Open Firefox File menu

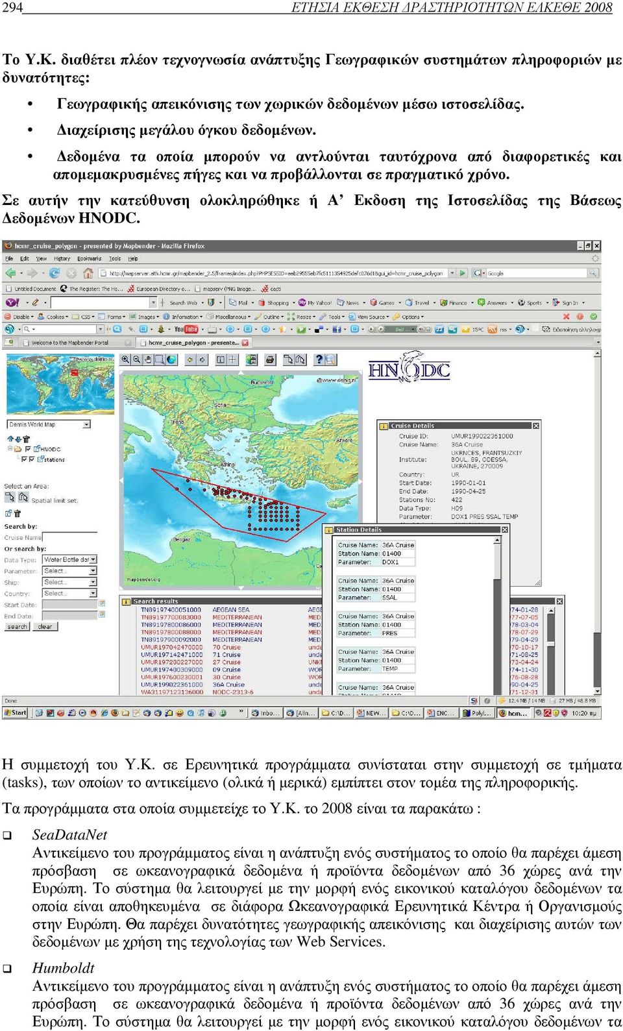tap(9, 258)
